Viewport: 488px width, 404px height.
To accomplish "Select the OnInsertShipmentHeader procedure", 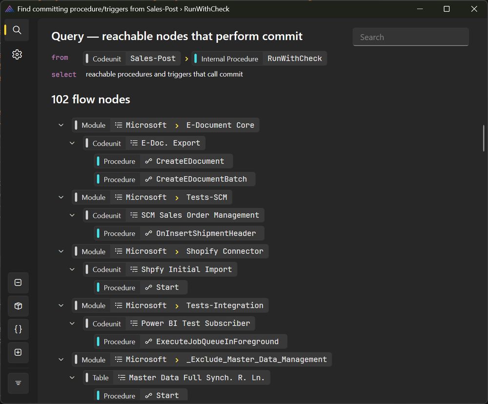I will [x=179, y=233].
